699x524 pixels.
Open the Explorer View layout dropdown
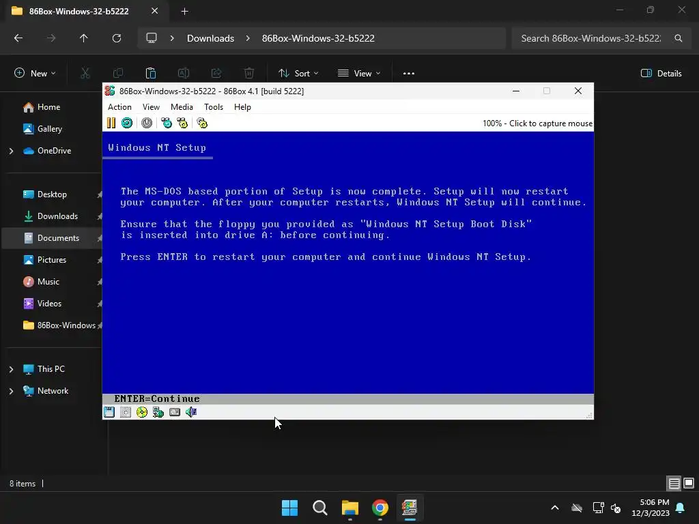[359, 74]
